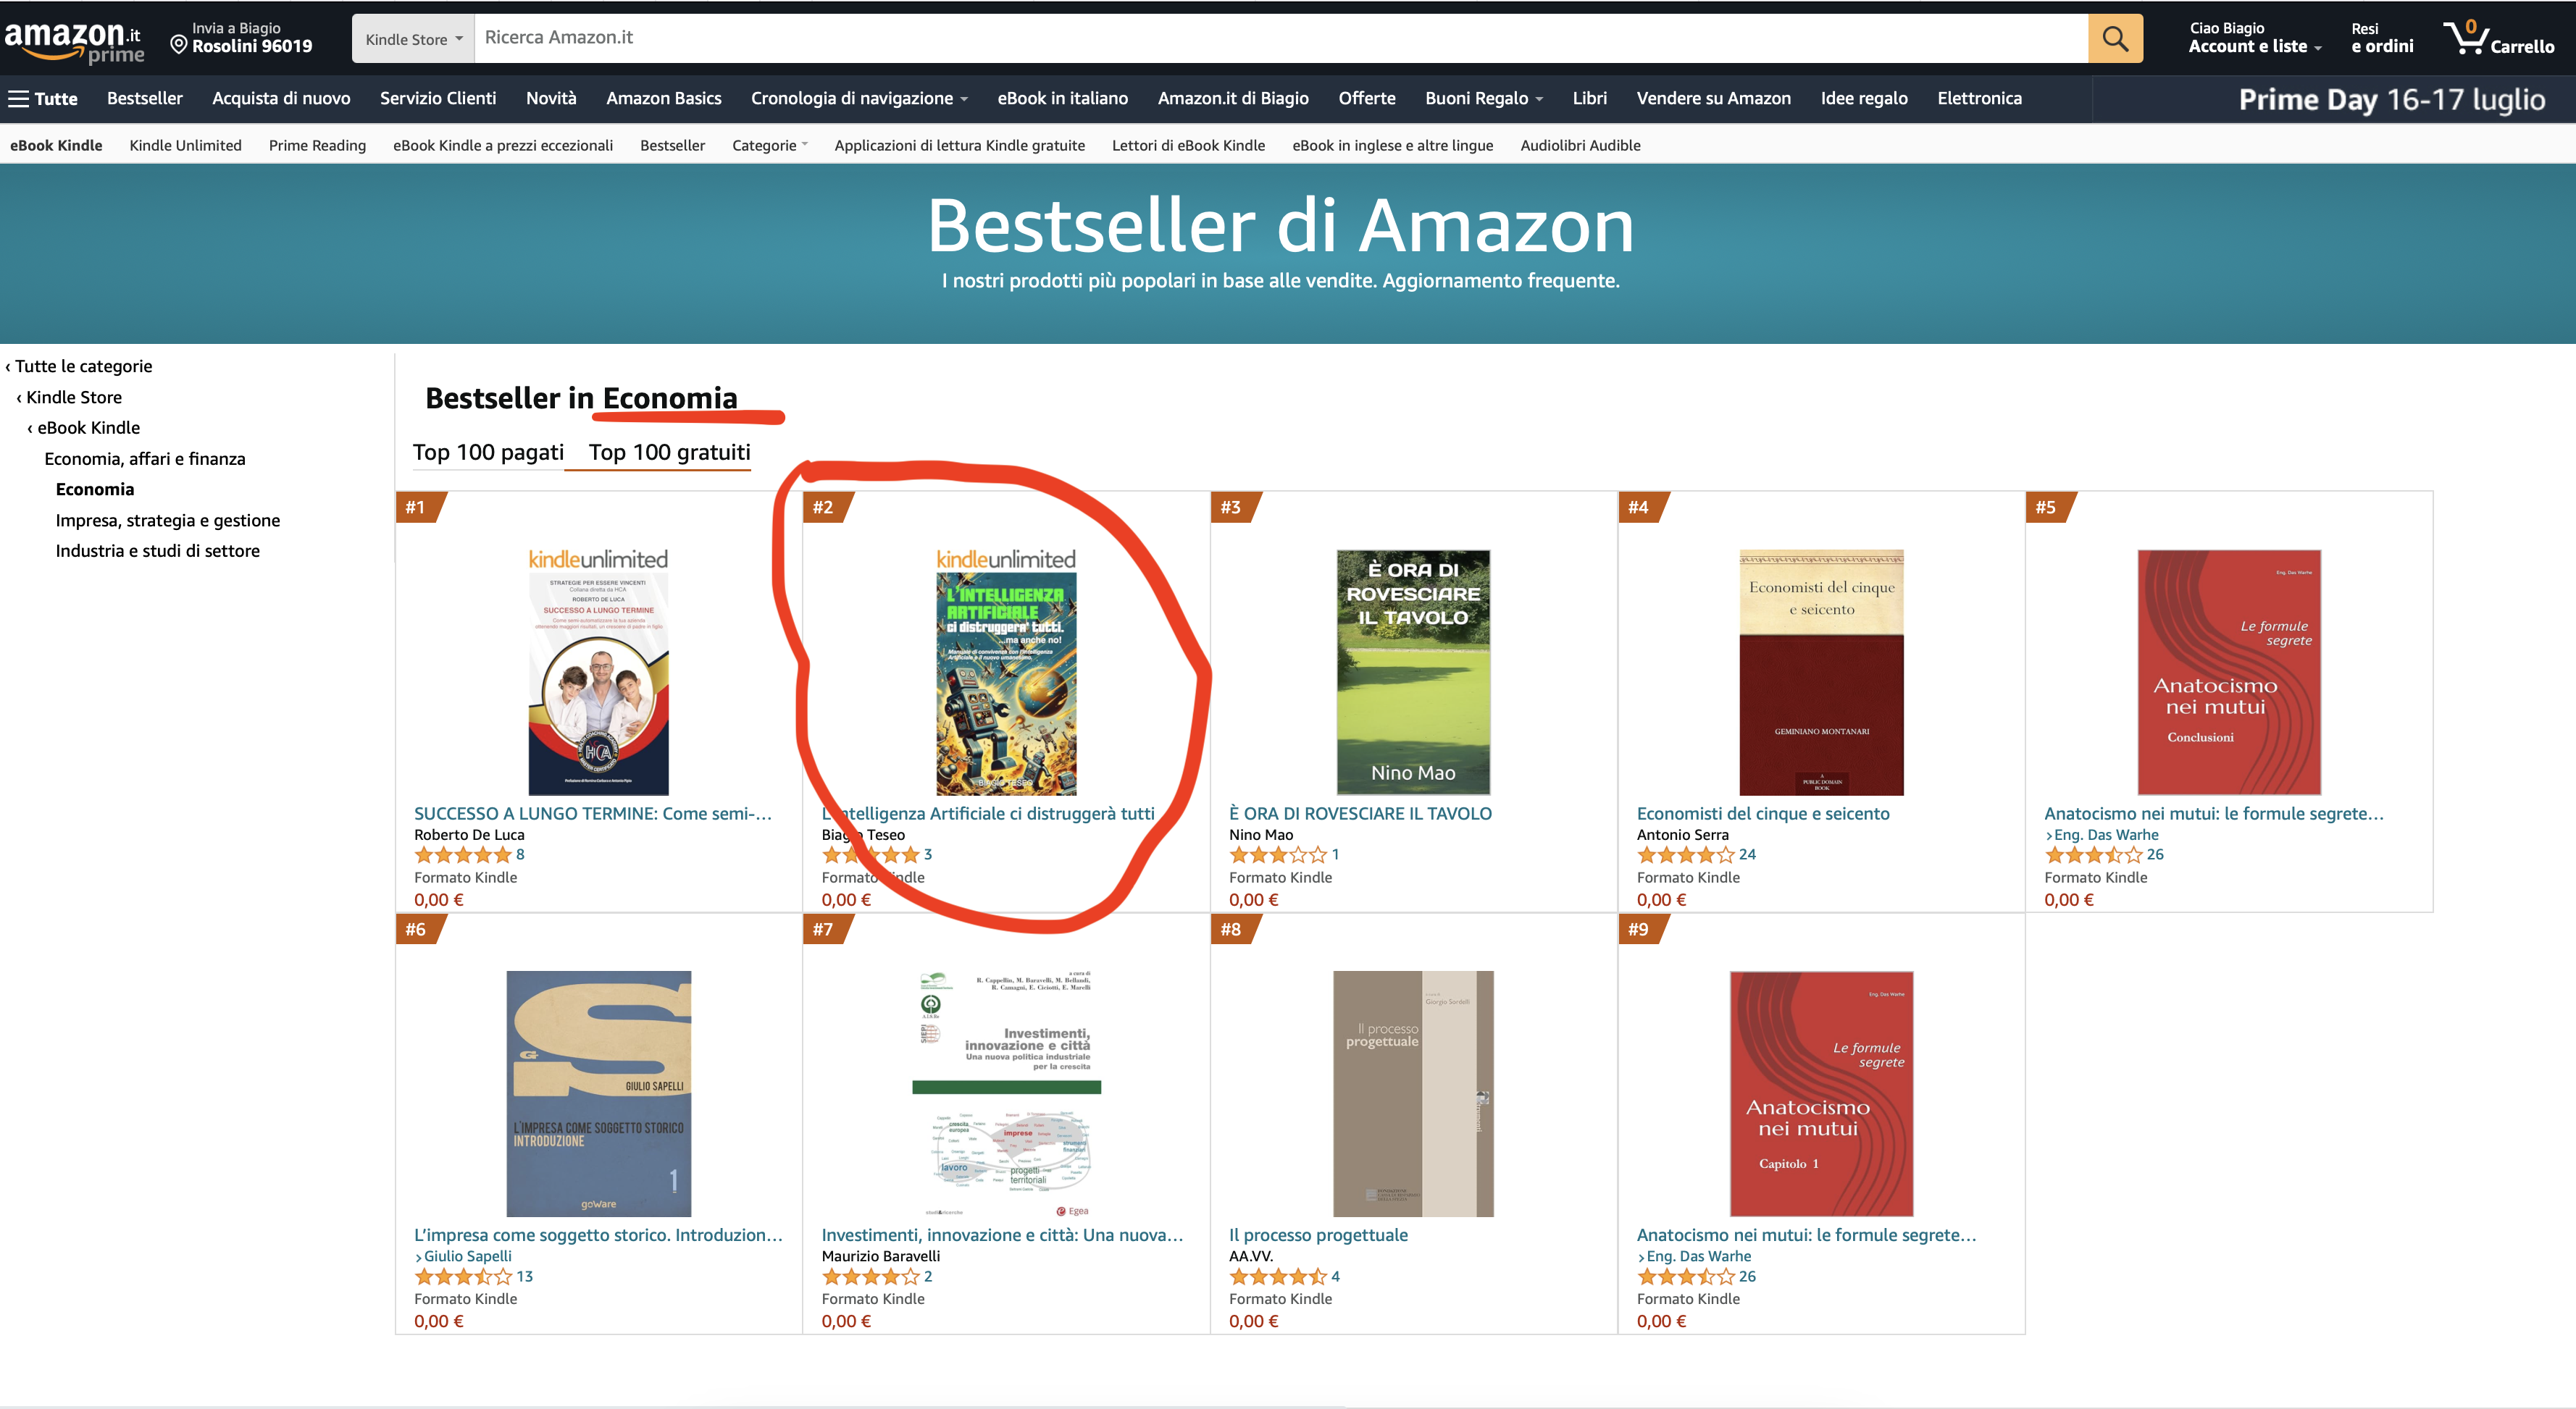Click the delivery location pin for Rosolini
This screenshot has width=2576, height=1409.
[x=179, y=44]
